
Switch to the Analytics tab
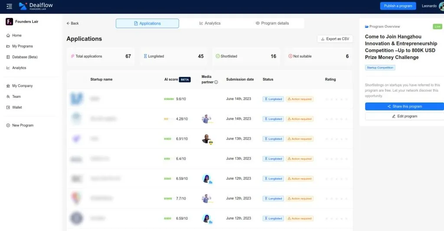[210, 23]
